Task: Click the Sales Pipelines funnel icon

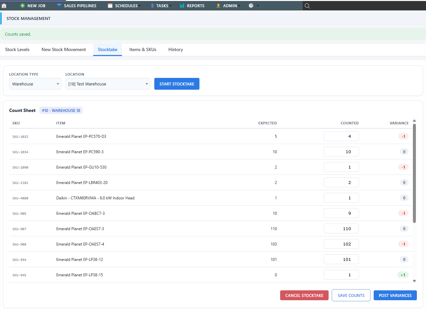Action: pyautogui.click(x=59, y=6)
